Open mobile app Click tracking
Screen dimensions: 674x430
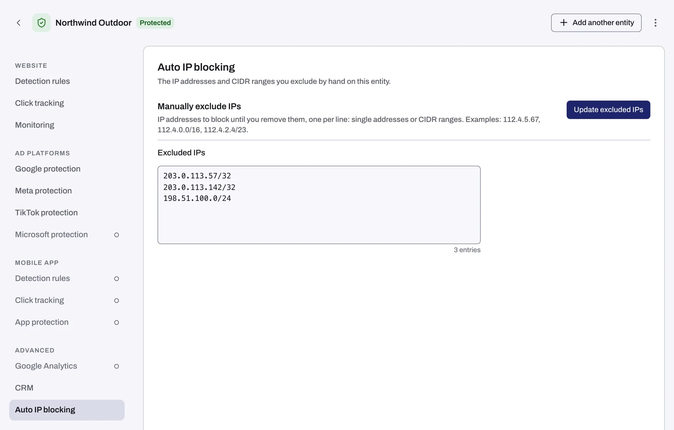(40, 300)
